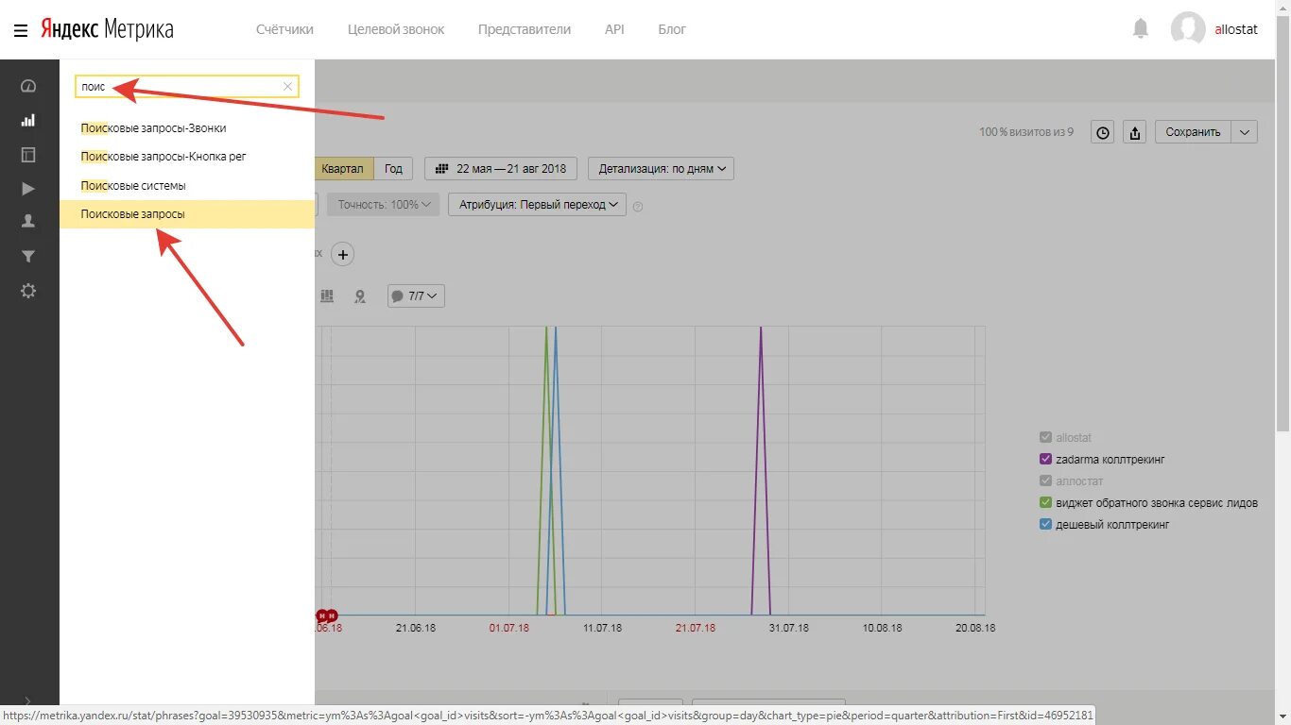The image size is (1291, 725).
Task: Add a segment with the plus button
Action: coord(343,254)
